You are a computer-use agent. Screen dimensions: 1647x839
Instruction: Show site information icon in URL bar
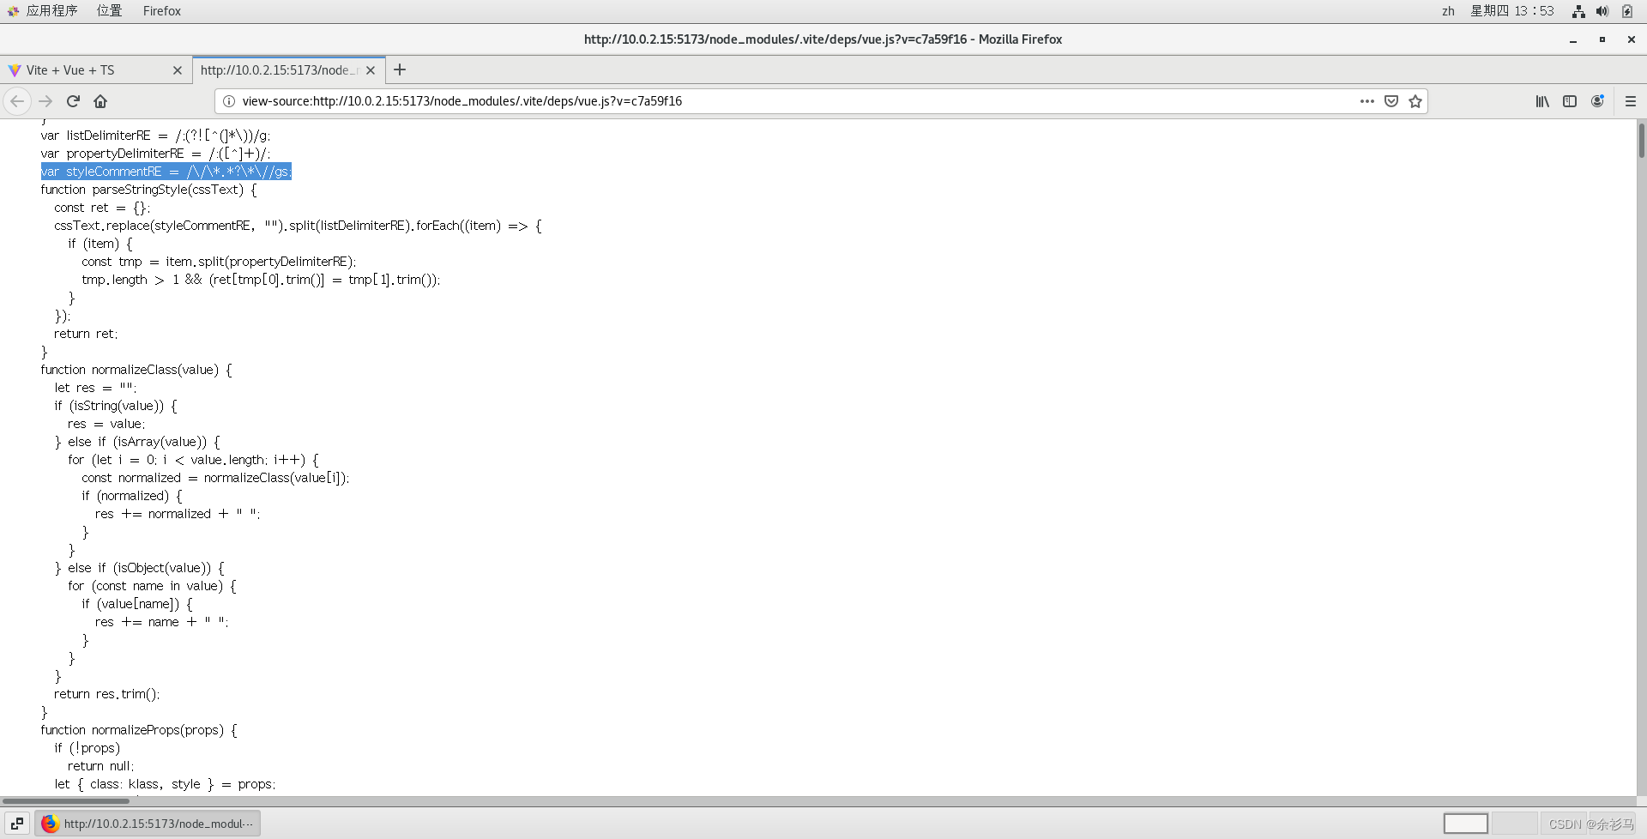pos(229,101)
